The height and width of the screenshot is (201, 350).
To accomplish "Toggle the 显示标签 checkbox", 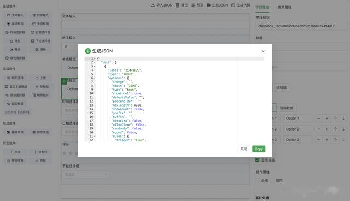I will [258, 160].
